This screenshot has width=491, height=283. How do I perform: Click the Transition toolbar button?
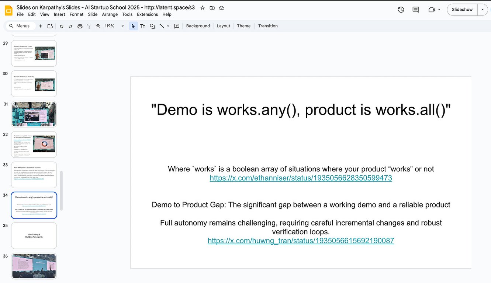tap(268, 26)
